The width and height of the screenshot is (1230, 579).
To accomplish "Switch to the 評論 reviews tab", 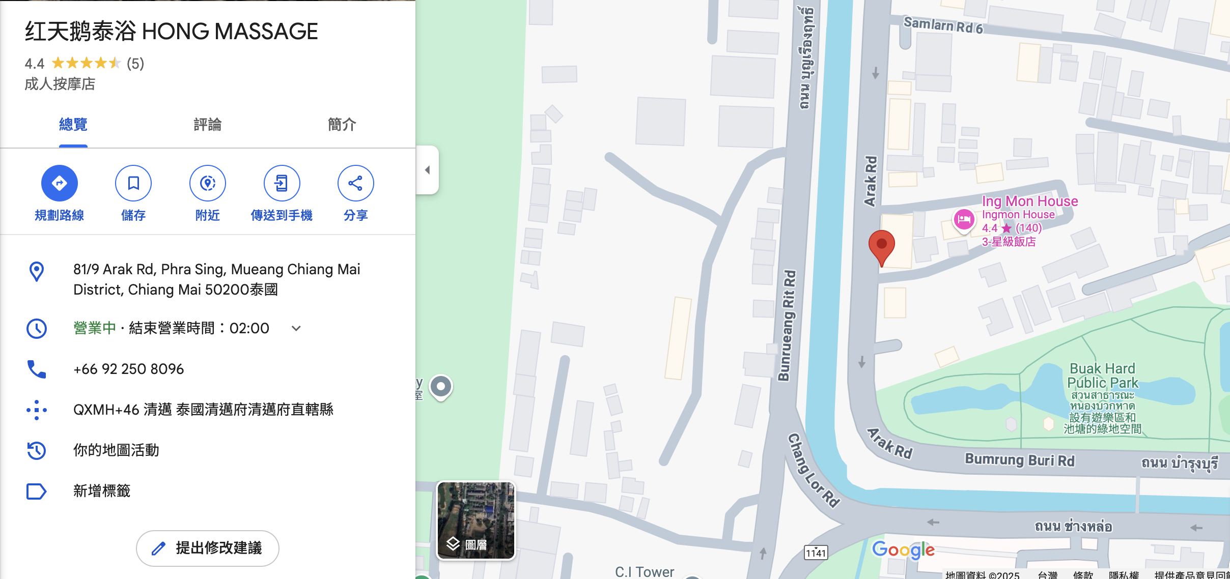I will (208, 125).
